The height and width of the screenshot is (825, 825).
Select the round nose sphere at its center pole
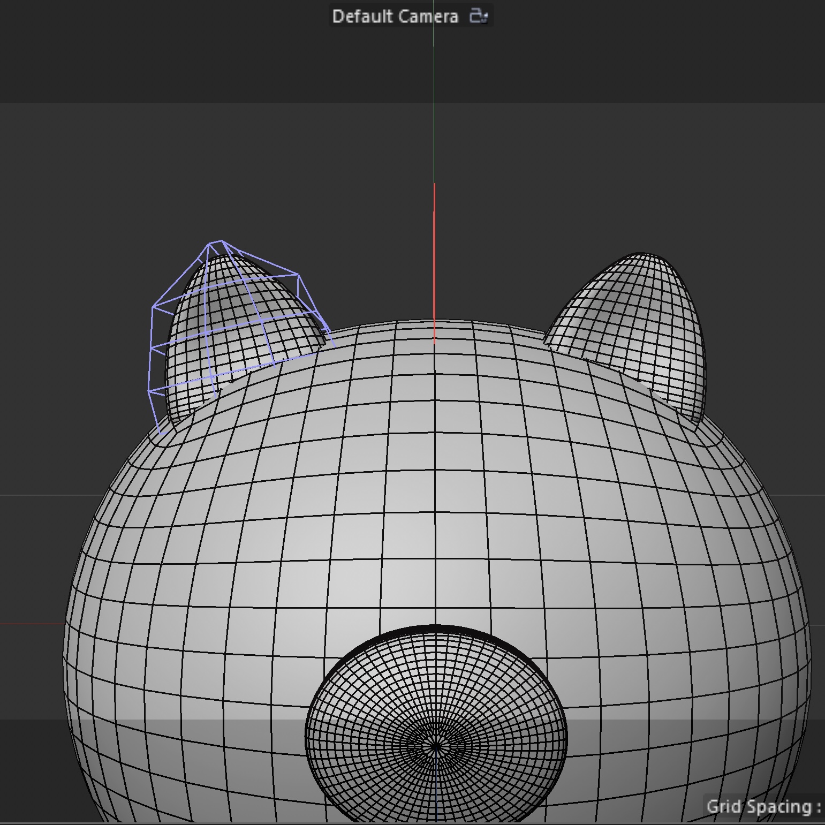tap(436, 745)
